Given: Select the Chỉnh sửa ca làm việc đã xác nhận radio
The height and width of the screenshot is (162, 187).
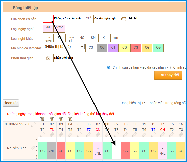Looking at the screenshot, I should [x=108, y=67].
